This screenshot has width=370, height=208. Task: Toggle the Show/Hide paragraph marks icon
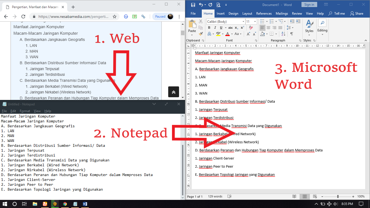click(x=292, y=34)
